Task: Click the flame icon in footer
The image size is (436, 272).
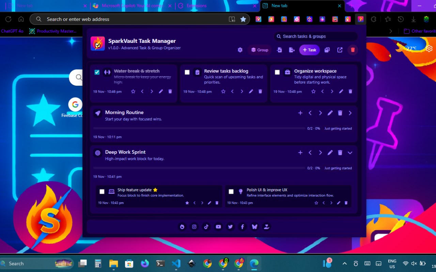Action: click(x=182, y=227)
